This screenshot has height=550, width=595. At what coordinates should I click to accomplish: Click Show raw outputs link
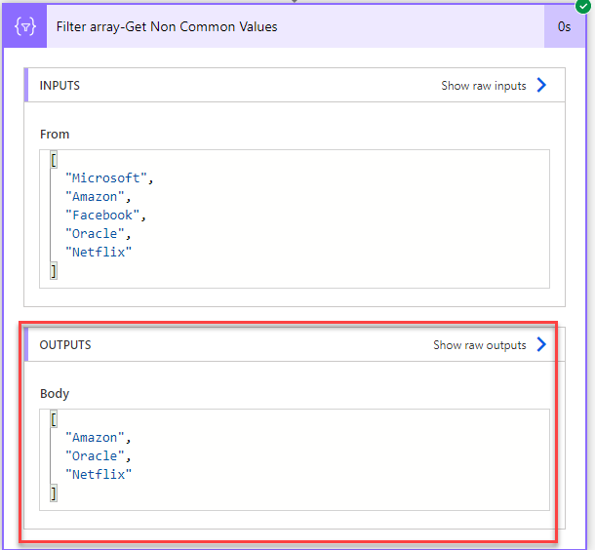coord(479,345)
